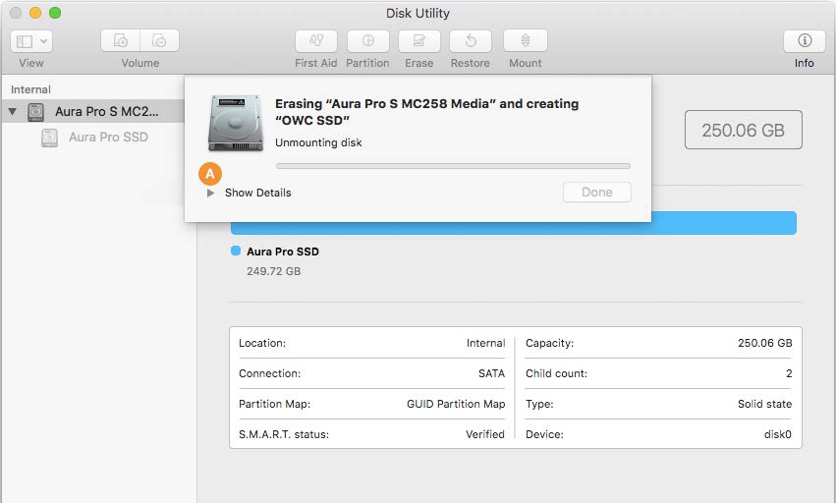Collapse the Aura Pro S MC2 disk tree
The height and width of the screenshot is (503, 836).
click(x=12, y=111)
